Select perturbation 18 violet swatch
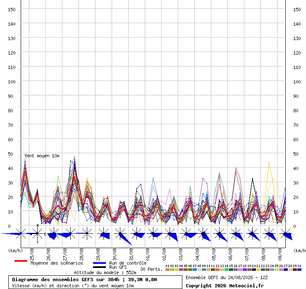The width and height of the screenshot is (306, 289). click(245, 270)
